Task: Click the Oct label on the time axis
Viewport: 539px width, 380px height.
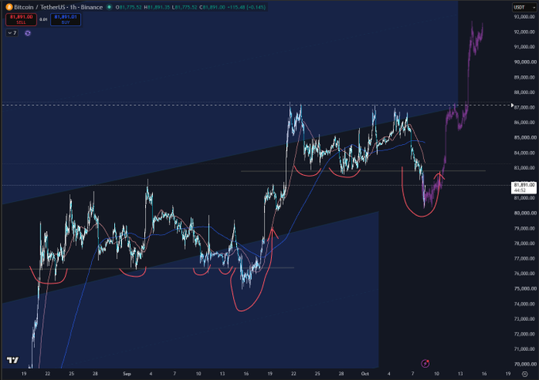Action: tap(365, 374)
